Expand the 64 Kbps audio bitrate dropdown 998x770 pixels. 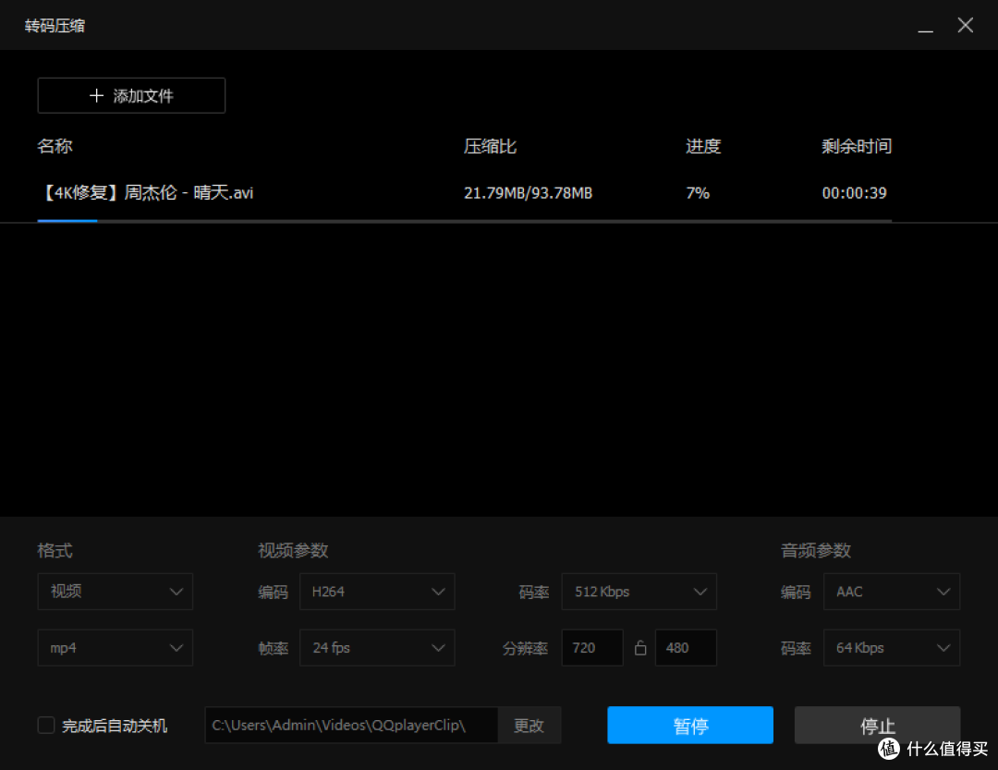tap(892, 648)
